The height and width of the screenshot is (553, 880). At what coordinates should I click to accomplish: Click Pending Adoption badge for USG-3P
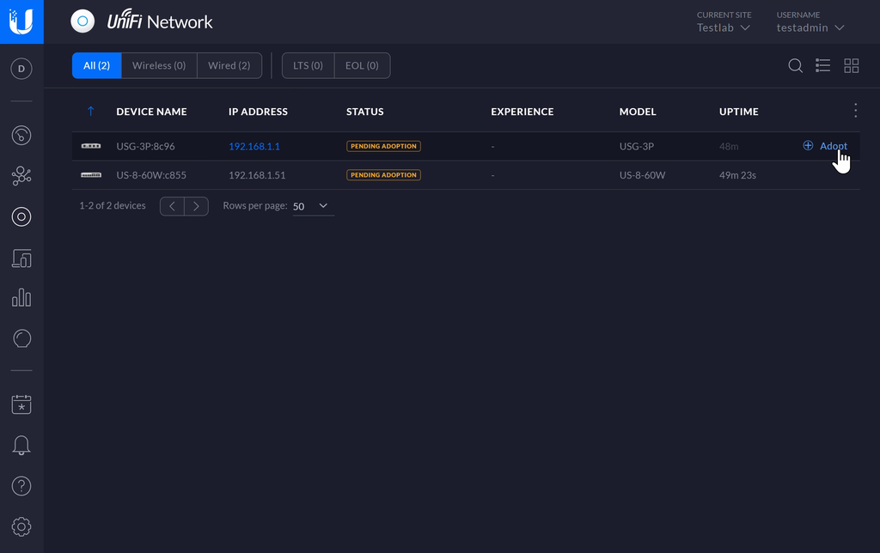(x=383, y=146)
